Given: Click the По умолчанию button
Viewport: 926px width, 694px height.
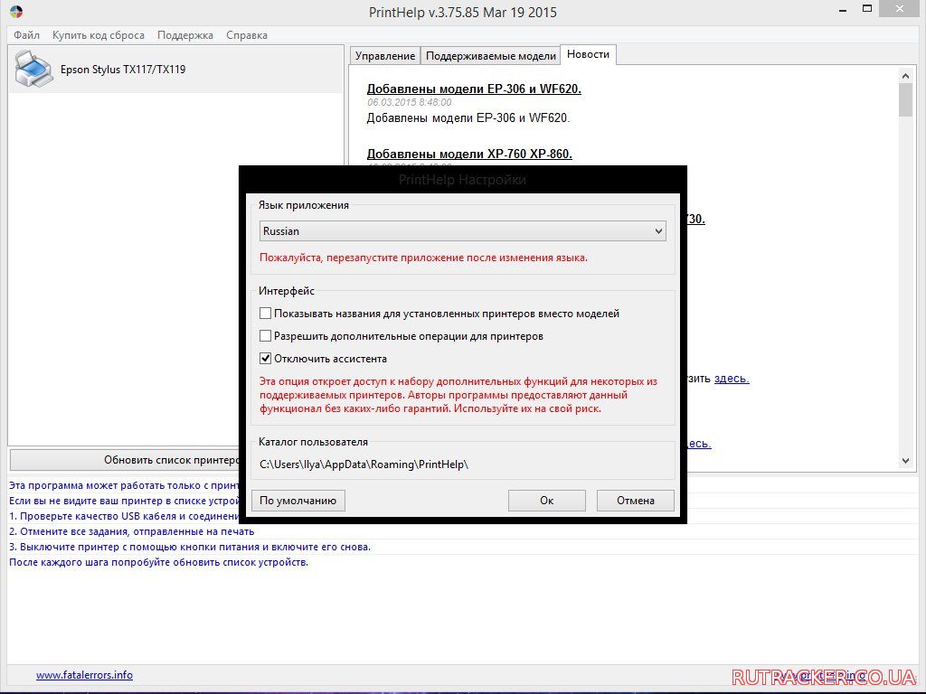Looking at the screenshot, I should coord(298,501).
